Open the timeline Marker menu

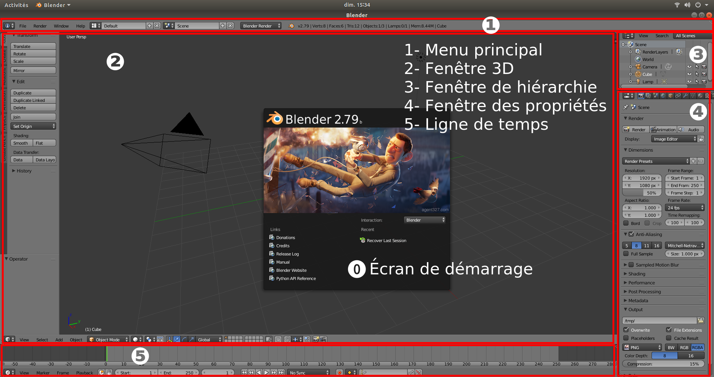pyautogui.click(x=43, y=373)
